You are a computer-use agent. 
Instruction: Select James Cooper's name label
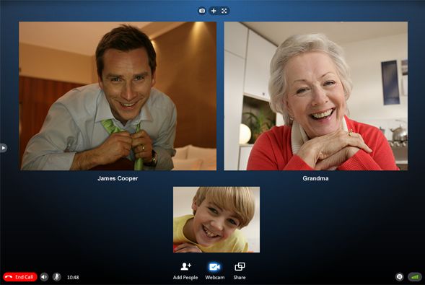[x=118, y=178]
